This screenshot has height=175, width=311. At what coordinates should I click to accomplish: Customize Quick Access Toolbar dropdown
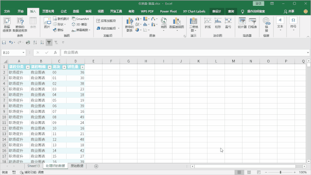[x=63, y=42]
